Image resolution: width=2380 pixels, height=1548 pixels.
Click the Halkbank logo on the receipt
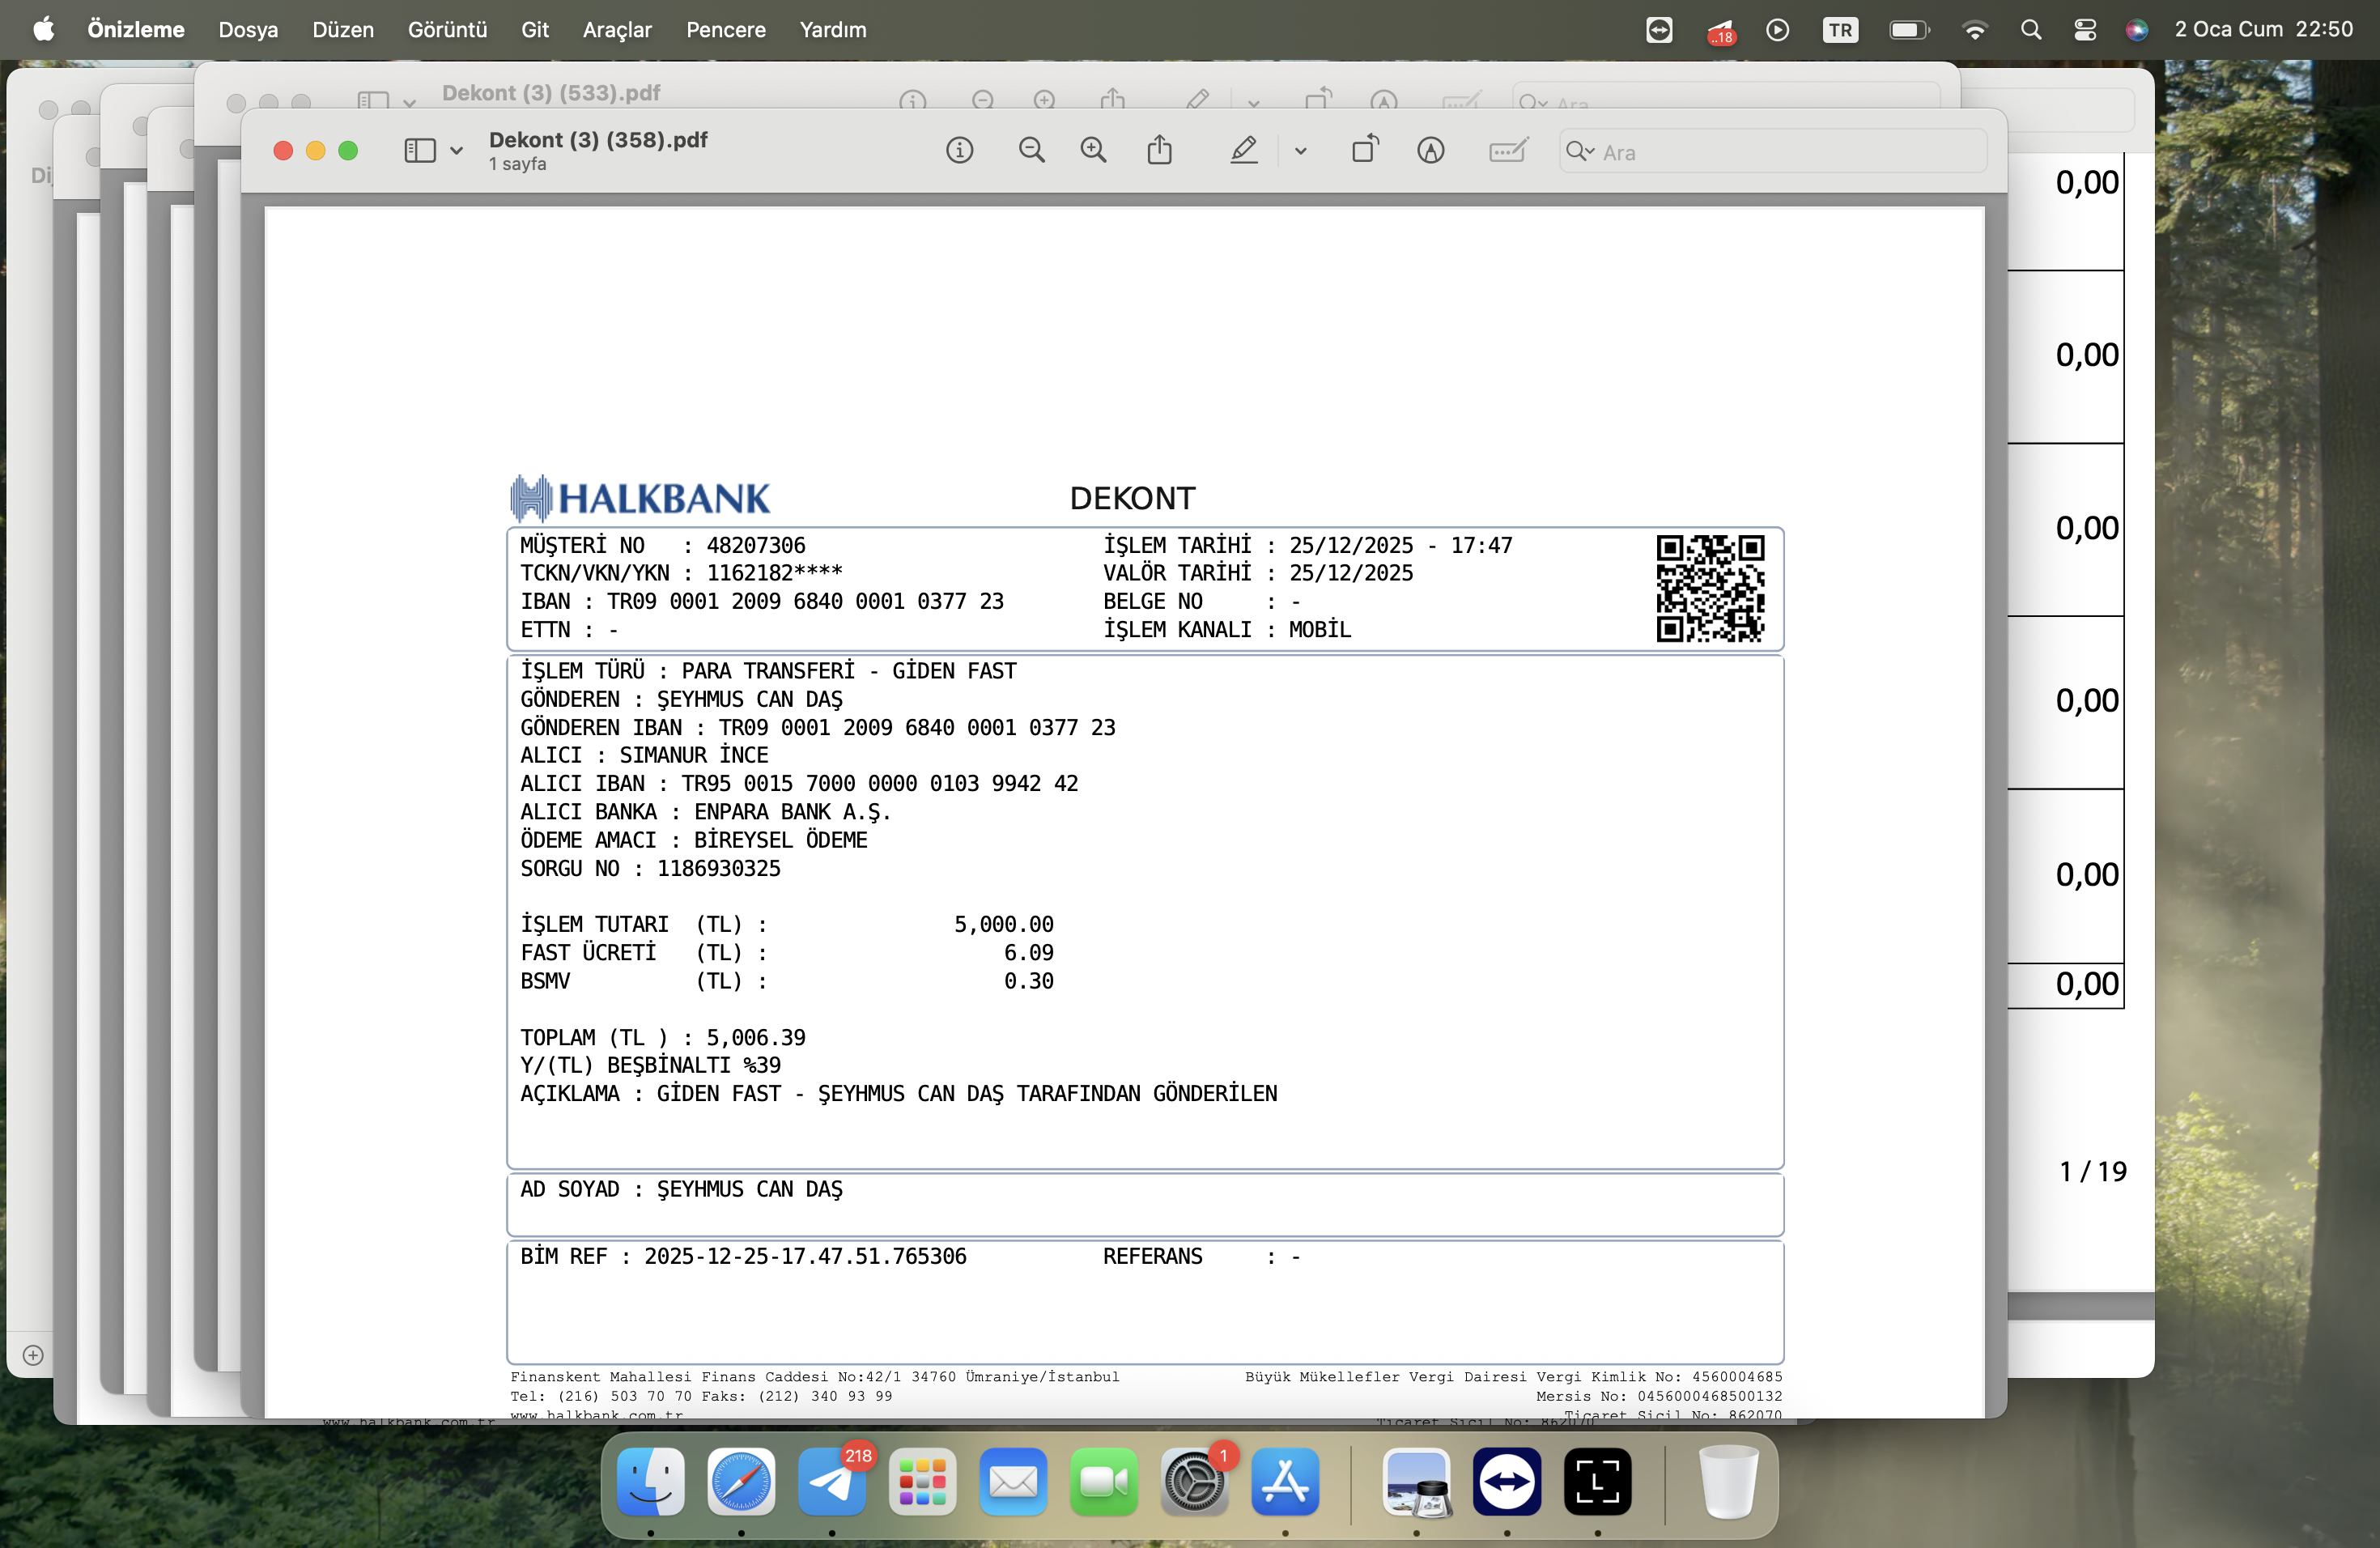[x=640, y=498]
